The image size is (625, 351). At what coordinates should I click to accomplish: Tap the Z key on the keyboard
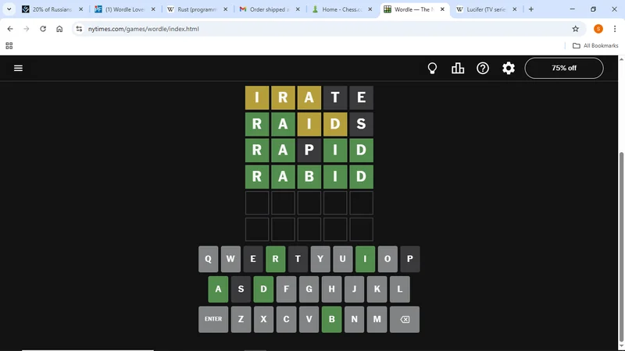241,319
